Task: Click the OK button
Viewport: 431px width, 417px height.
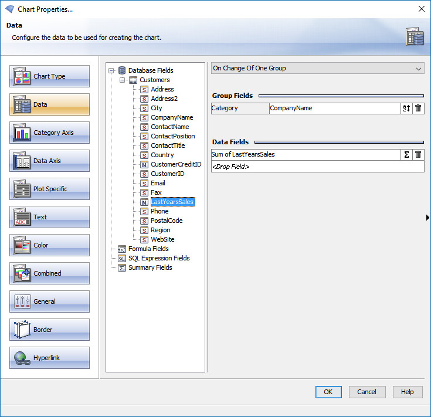Action: click(328, 392)
